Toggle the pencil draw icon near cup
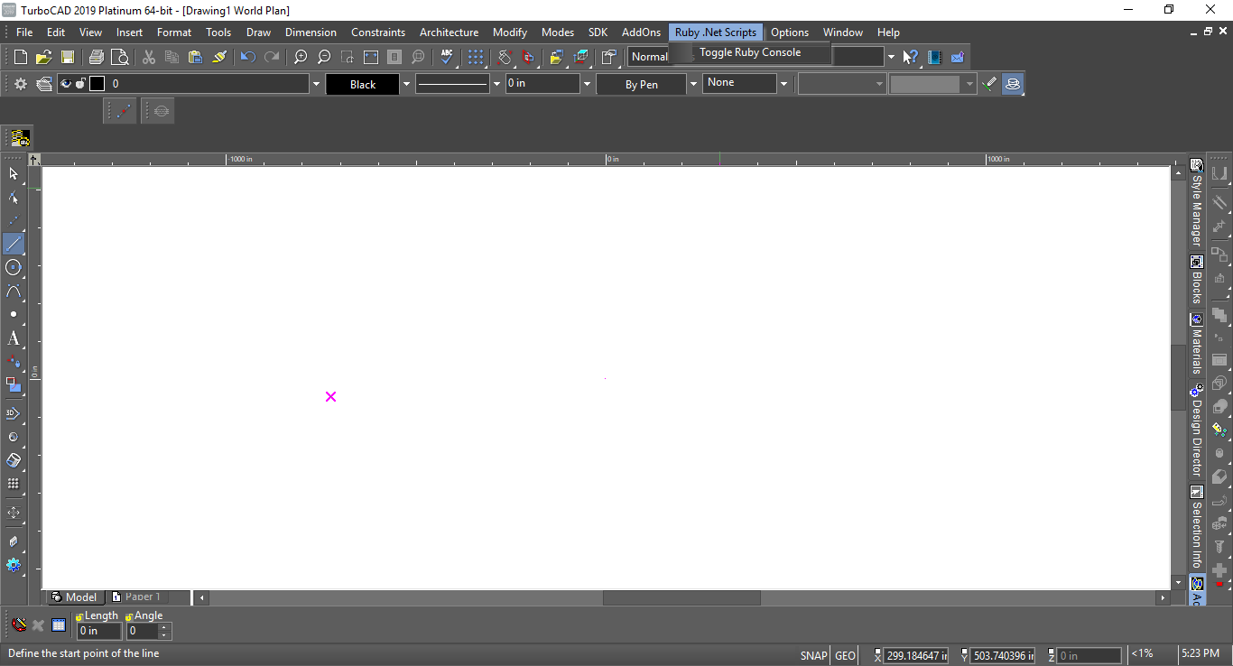Screen dimensions: 1233x666 (990, 84)
